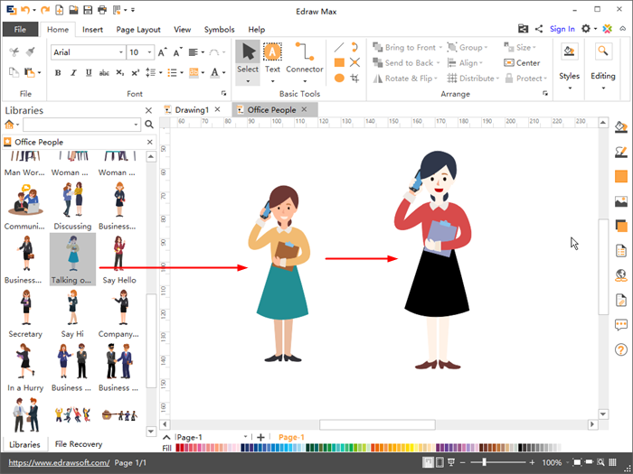Image resolution: width=633 pixels, height=474 pixels.
Task: Open help from right sidebar question mark
Action: coord(621,349)
